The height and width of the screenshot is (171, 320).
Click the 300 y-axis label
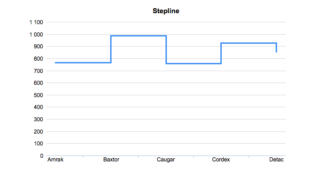pyautogui.click(x=38, y=119)
